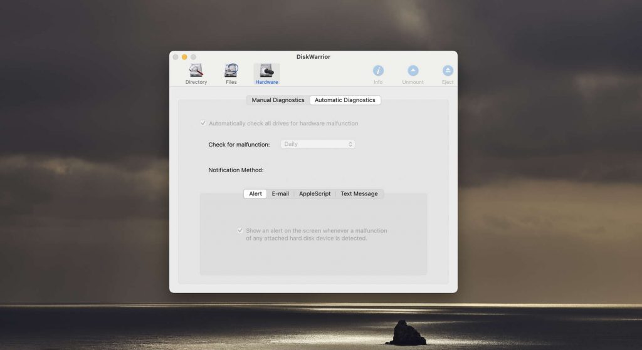Screen dimensions: 642x350
Task: Open the E-mail notification tab
Action: click(x=280, y=194)
